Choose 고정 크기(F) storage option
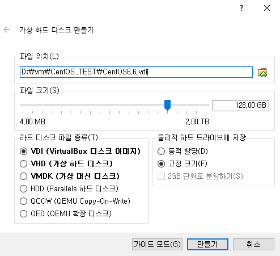The height and width of the screenshot is (256, 280). tap(183, 163)
